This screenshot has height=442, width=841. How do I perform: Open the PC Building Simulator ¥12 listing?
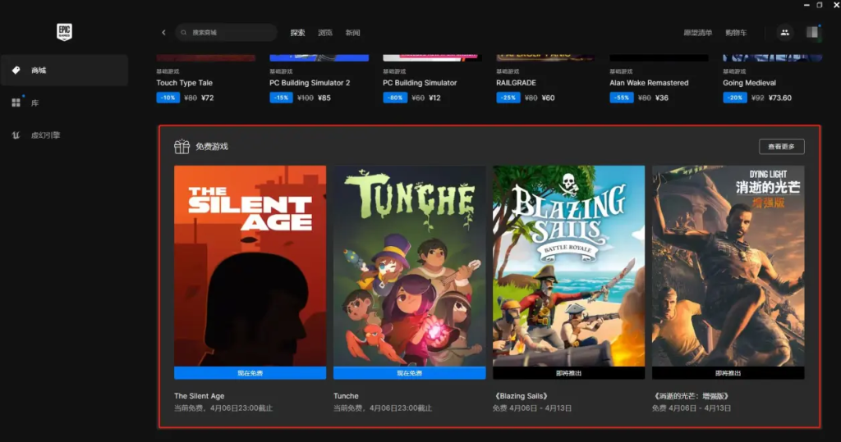pos(420,83)
